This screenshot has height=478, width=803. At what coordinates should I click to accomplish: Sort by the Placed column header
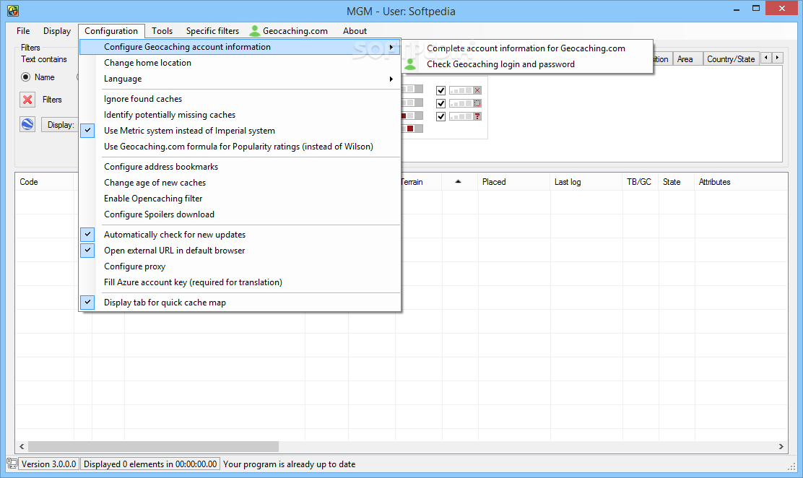click(x=514, y=182)
